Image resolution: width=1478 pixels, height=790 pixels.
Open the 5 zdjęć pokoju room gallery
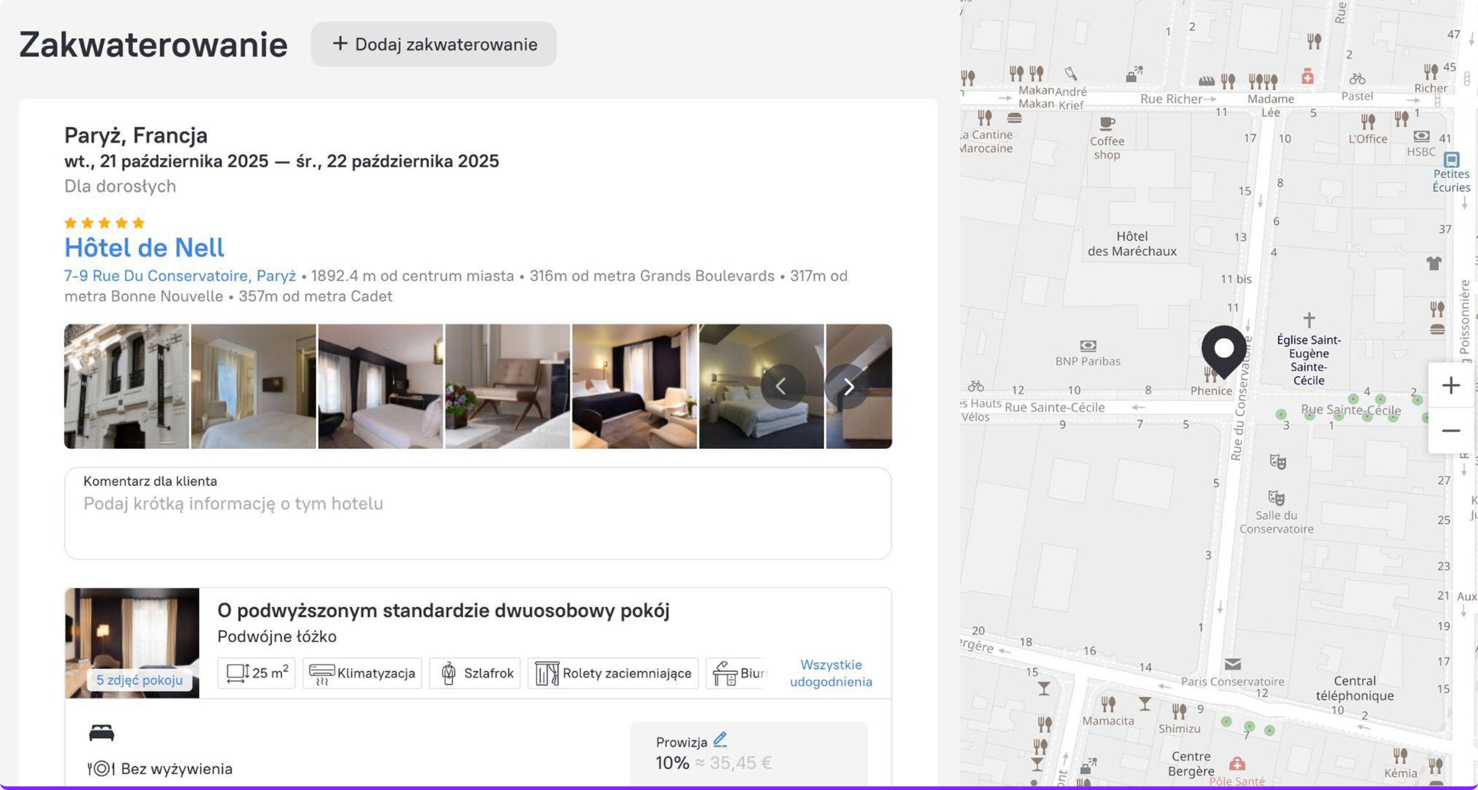point(139,680)
